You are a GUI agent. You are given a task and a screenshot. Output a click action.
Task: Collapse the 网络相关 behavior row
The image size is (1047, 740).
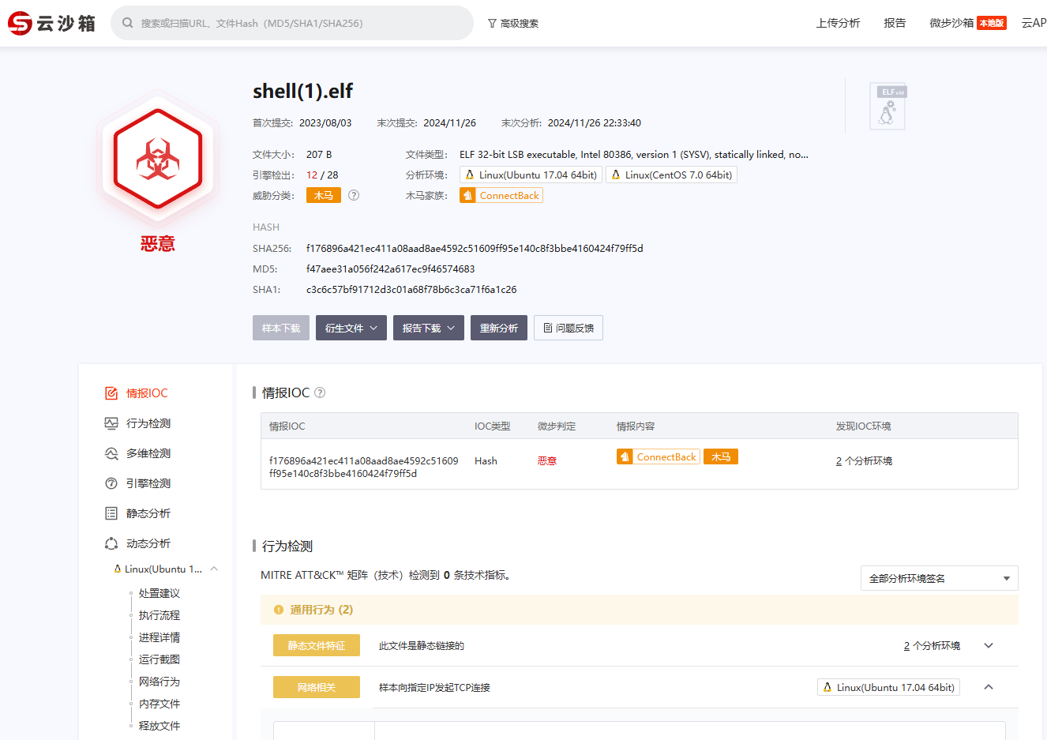(988, 687)
